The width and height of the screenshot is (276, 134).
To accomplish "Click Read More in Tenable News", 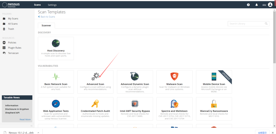I will tap(25, 119).
